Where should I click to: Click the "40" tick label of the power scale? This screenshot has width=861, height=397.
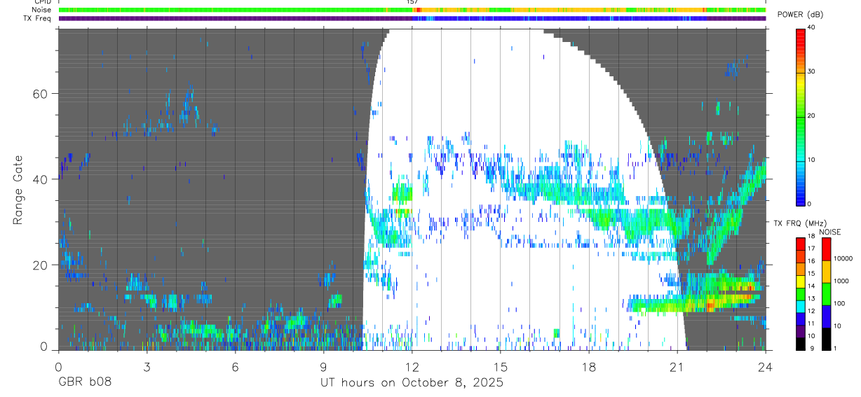[x=812, y=27]
